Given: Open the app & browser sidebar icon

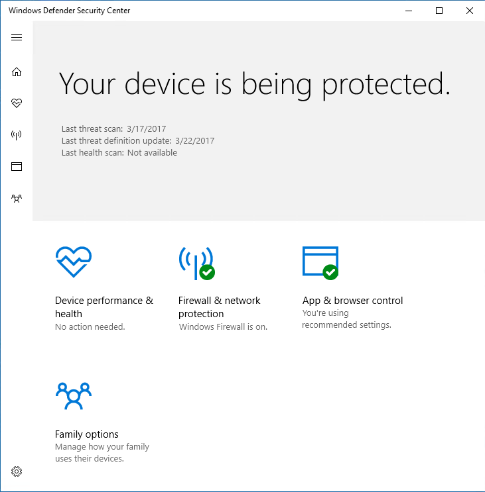Looking at the screenshot, I should (x=17, y=166).
